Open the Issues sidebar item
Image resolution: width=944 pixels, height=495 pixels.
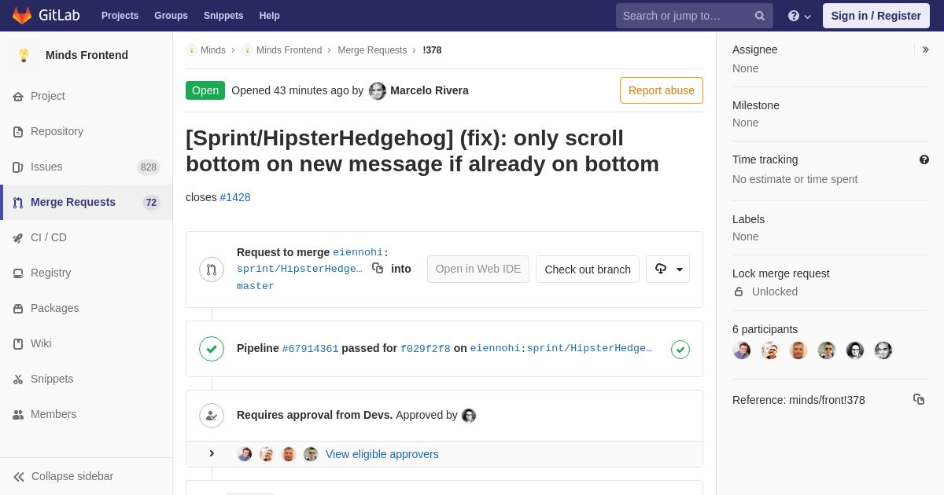pos(87,167)
